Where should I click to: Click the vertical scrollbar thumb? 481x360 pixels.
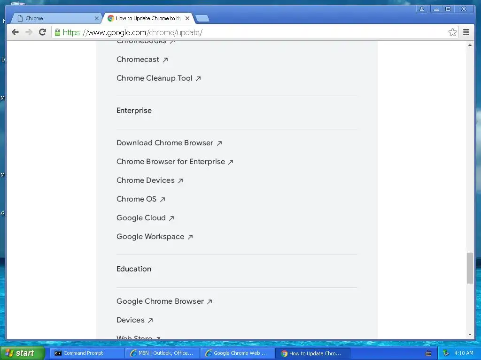[x=470, y=268]
